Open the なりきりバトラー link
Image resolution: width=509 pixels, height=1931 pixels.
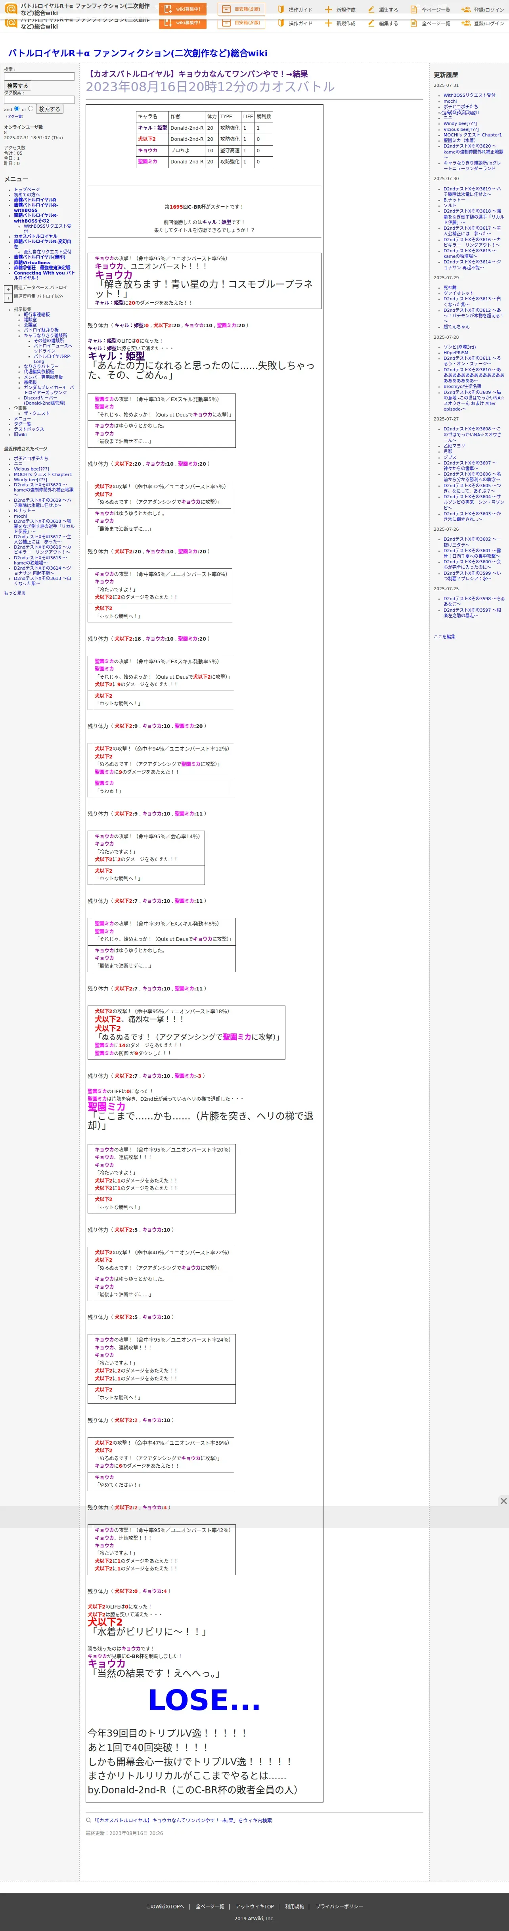pyautogui.click(x=40, y=367)
